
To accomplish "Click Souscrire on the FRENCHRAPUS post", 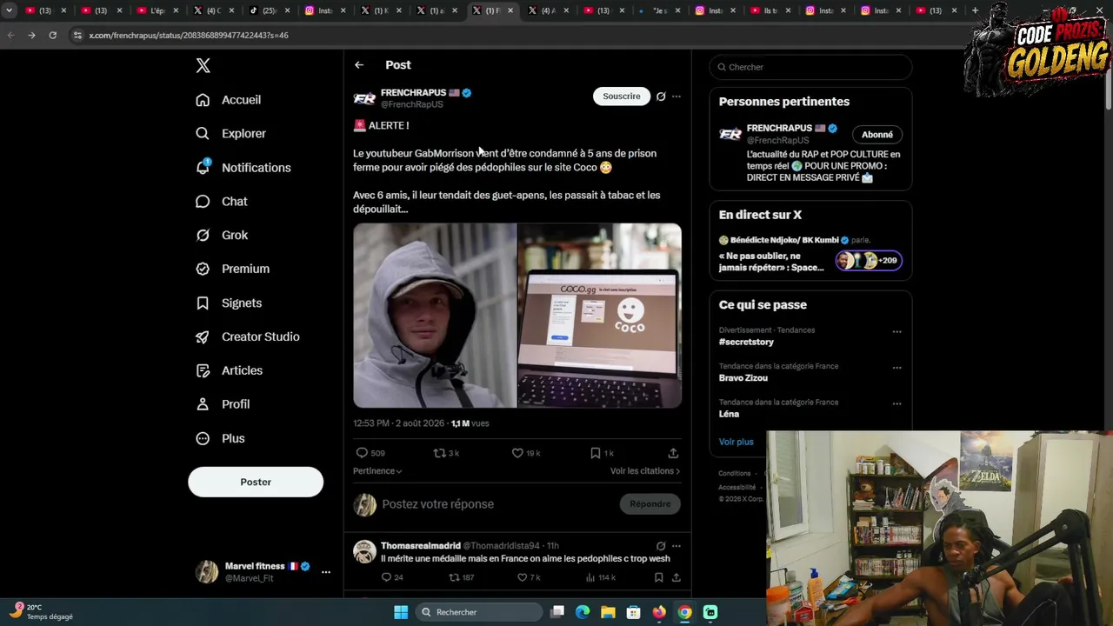I will 622,97.
